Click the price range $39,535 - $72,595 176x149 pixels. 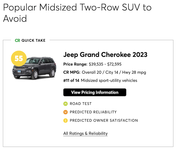(x=105, y=64)
